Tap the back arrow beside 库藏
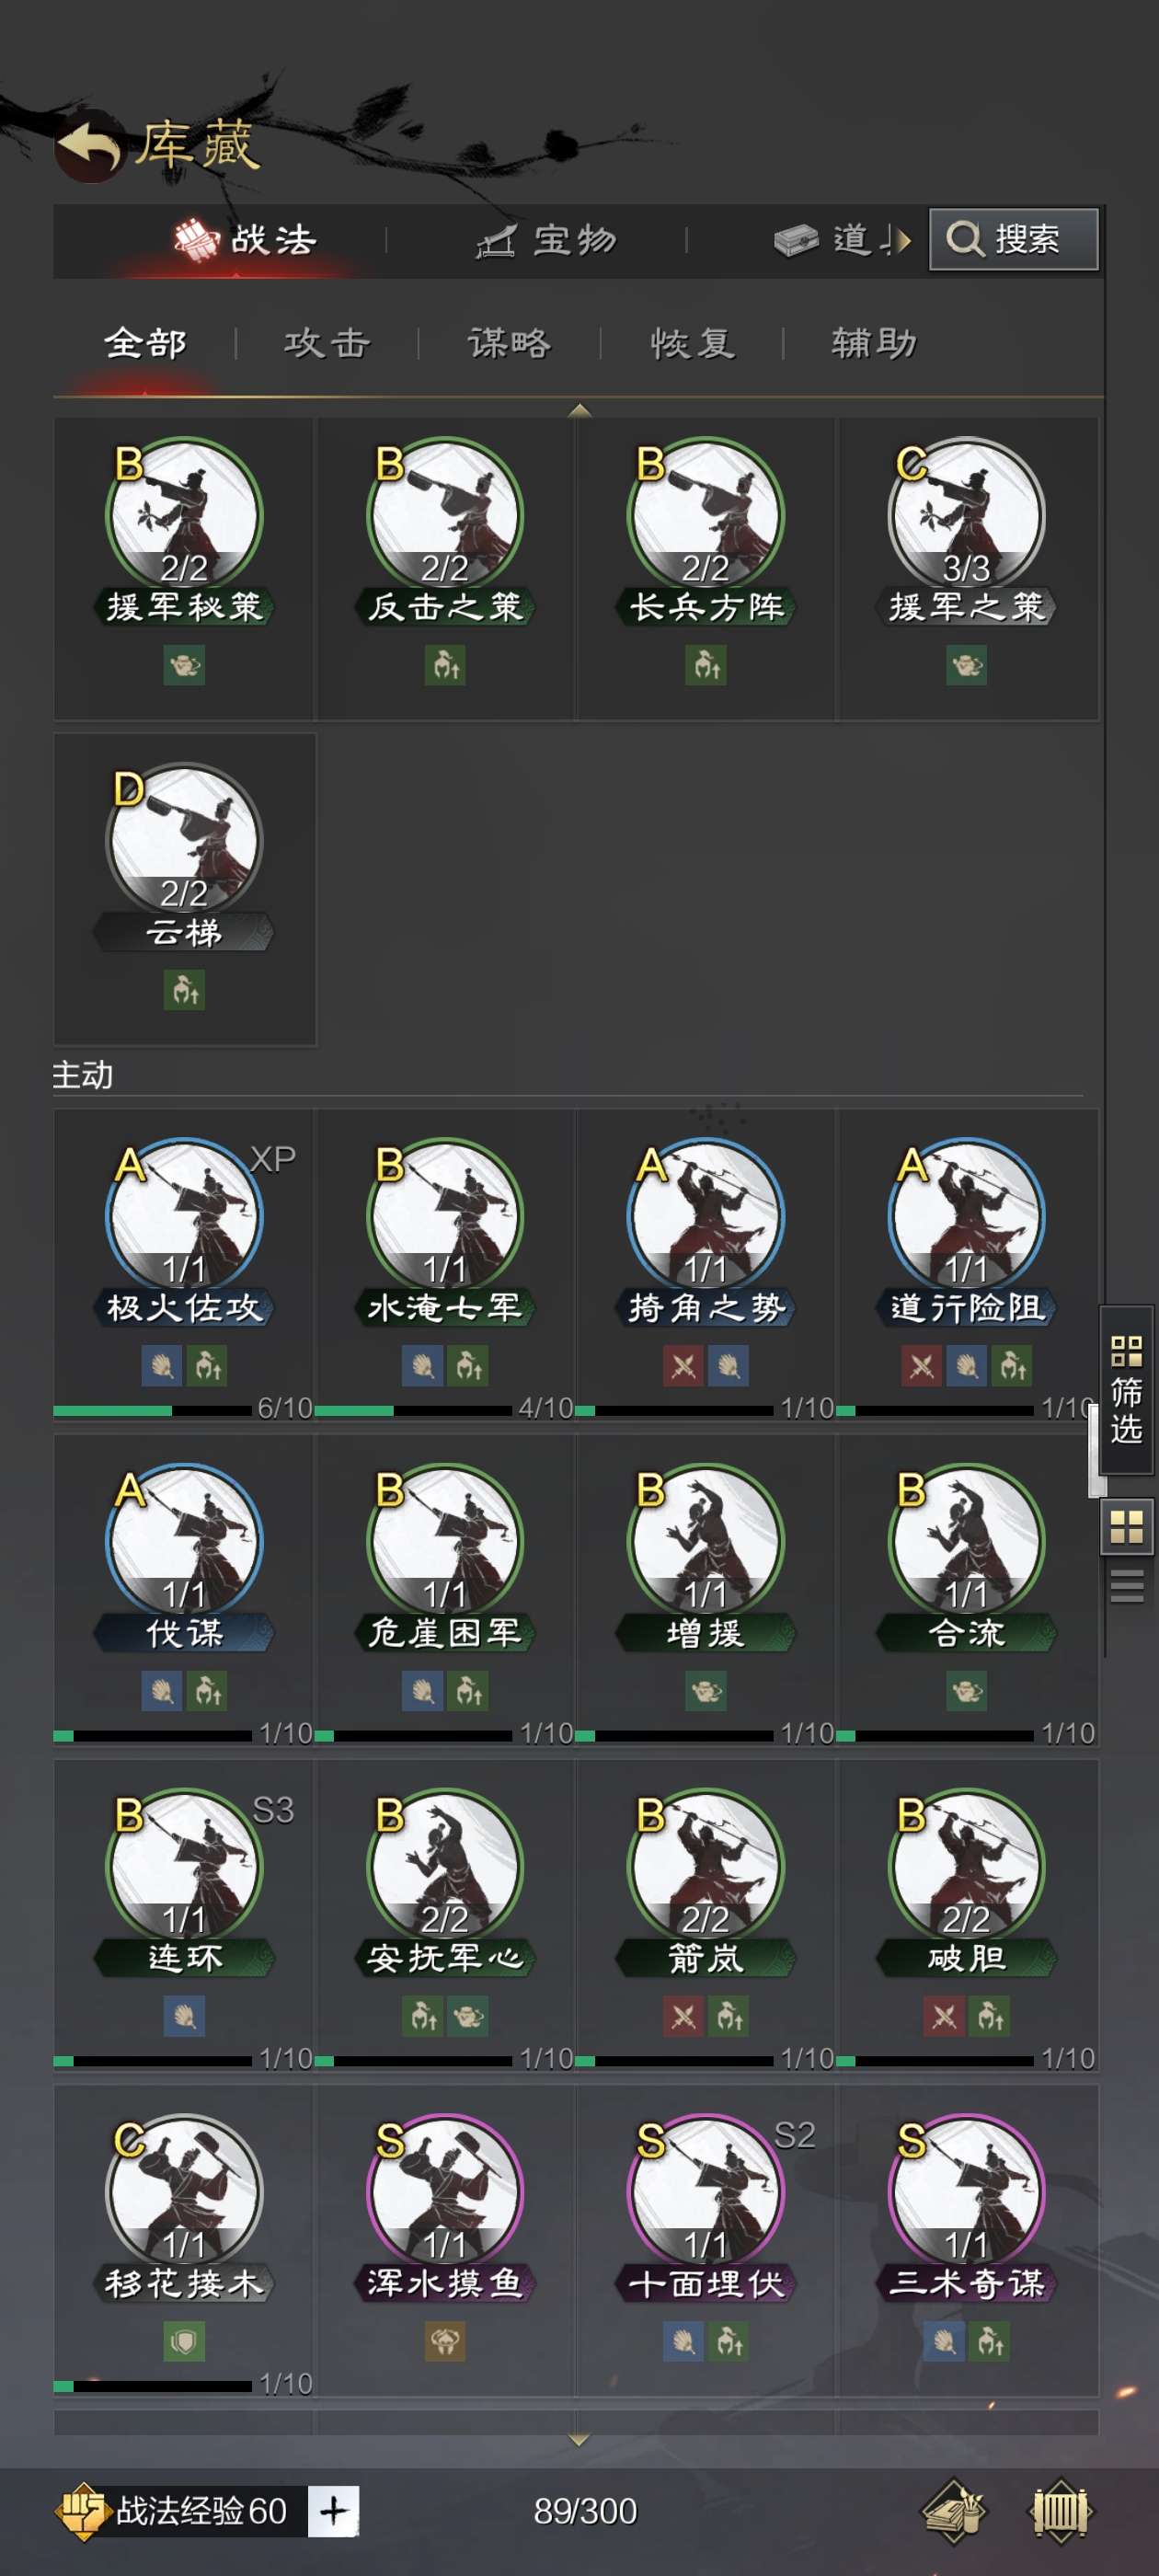The height and width of the screenshot is (2576, 1159). (x=88, y=145)
